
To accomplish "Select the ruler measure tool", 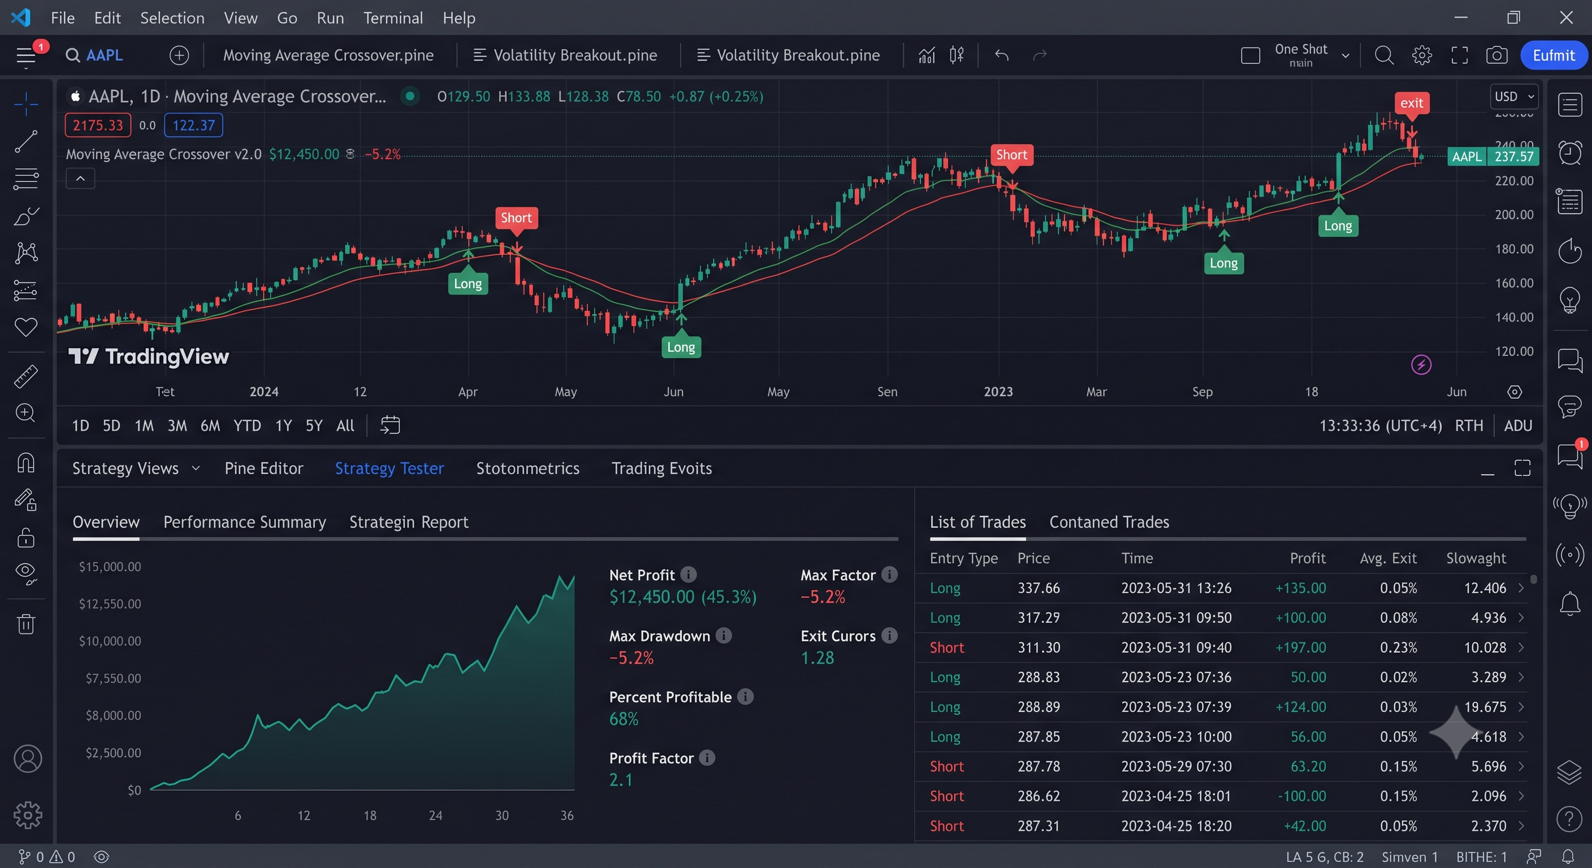I will click(26, 376).
